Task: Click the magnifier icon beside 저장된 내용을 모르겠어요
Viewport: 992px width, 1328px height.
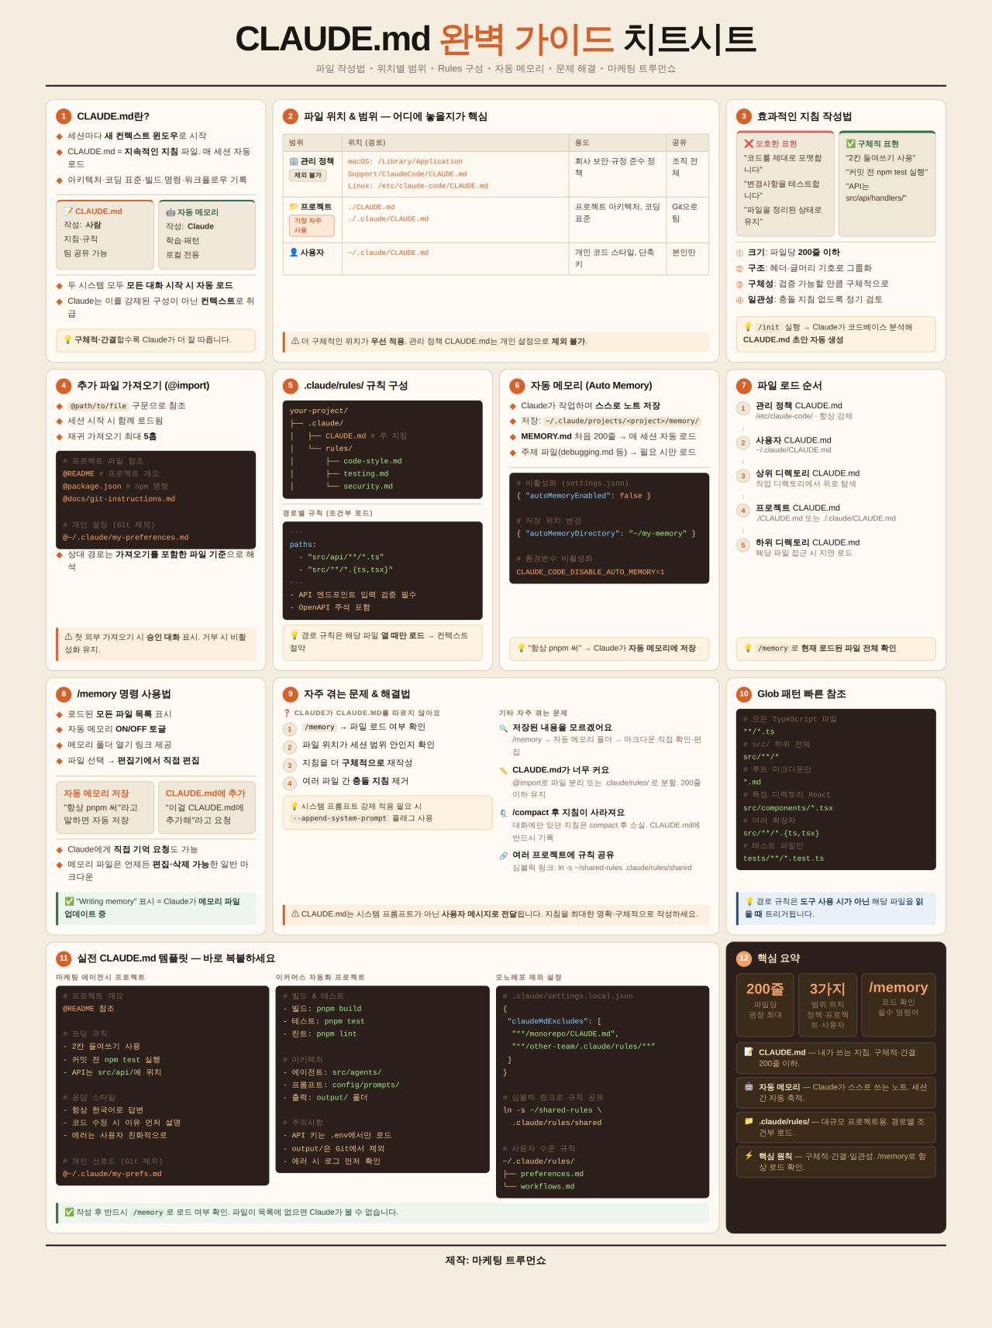Action: (504, 728)
